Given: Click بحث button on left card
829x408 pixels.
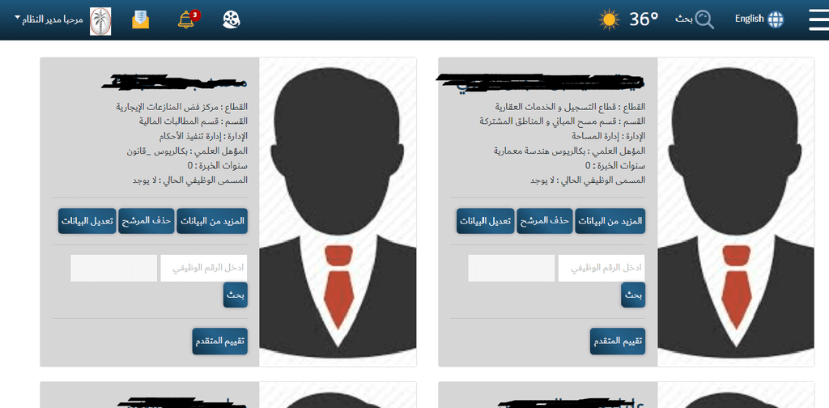Looking at the screenshot, I should 236,295.
